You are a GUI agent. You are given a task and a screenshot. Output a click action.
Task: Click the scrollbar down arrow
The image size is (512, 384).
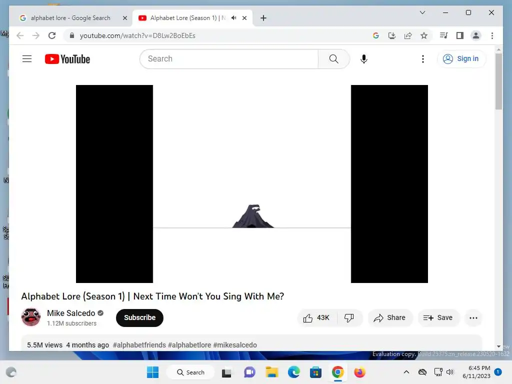click(x=498, y=346)
